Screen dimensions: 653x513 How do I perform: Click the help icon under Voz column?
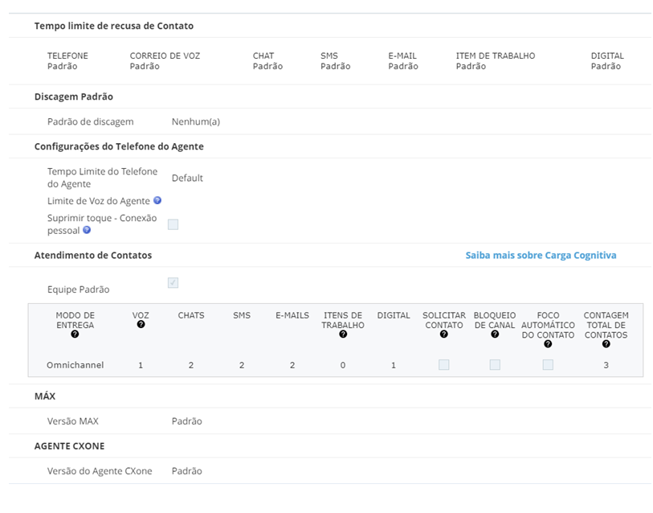click(141, 324)
